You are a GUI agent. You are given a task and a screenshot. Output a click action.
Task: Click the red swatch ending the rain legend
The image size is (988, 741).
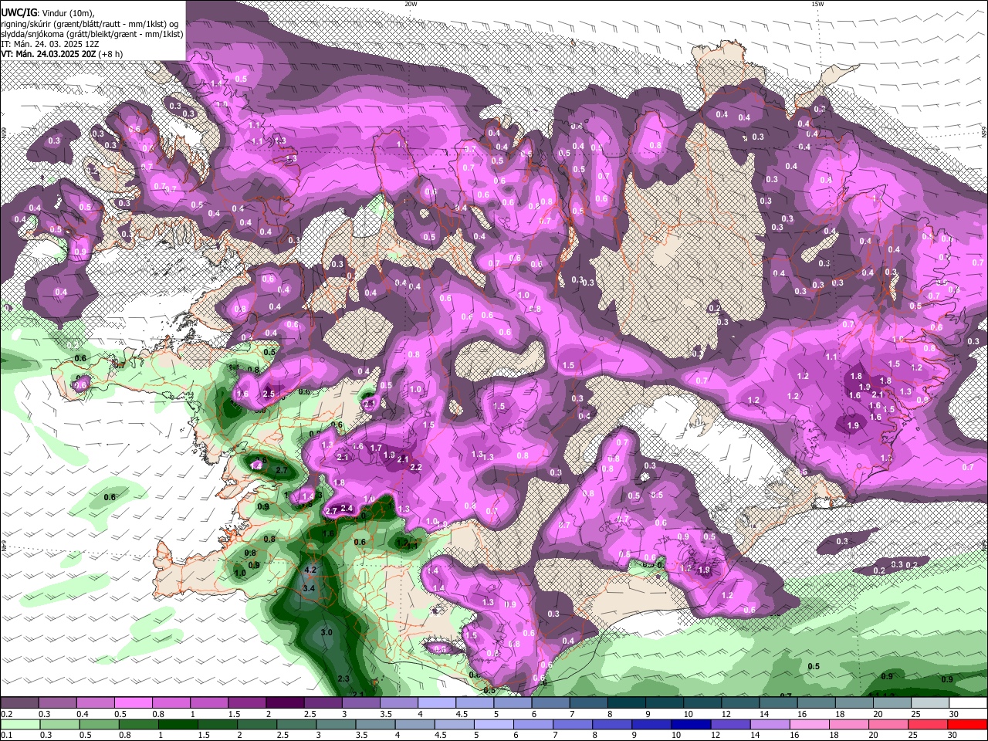click(968, 724)
